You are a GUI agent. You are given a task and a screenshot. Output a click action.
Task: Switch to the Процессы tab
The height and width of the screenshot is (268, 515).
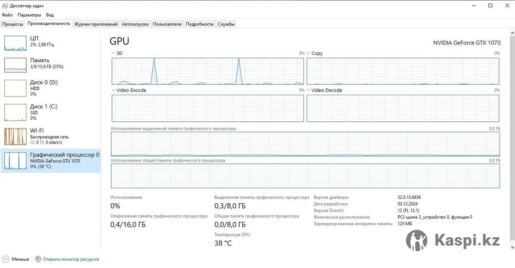pyautogui.click(x=12, y=24)
